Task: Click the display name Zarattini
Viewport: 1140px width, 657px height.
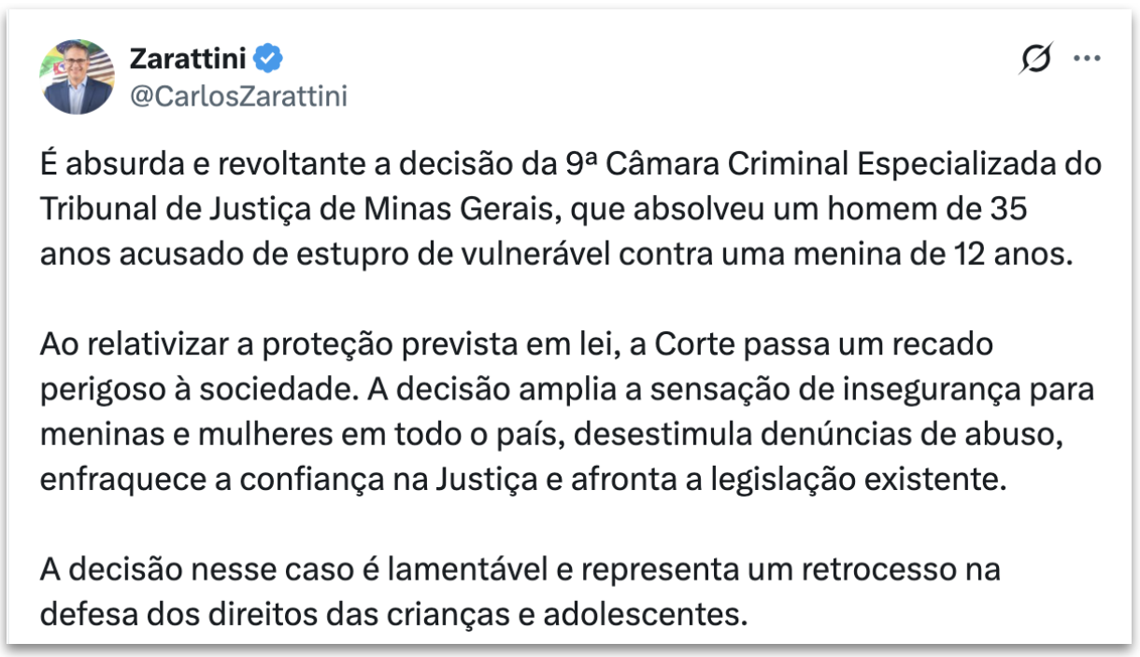Action: pos(188,59)
